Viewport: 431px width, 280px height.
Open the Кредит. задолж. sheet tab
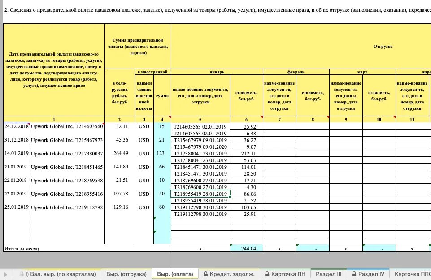pyautogui.click(x=229, y=274)
